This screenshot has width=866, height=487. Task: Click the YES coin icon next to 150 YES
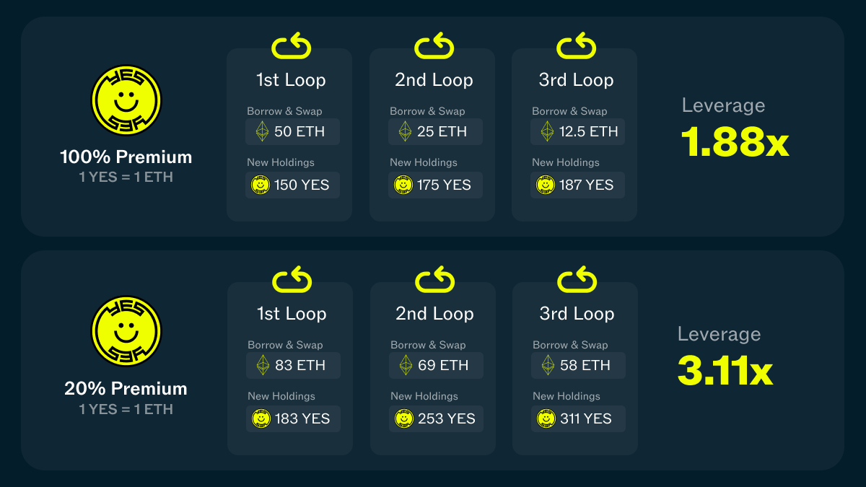pos(261,185)
